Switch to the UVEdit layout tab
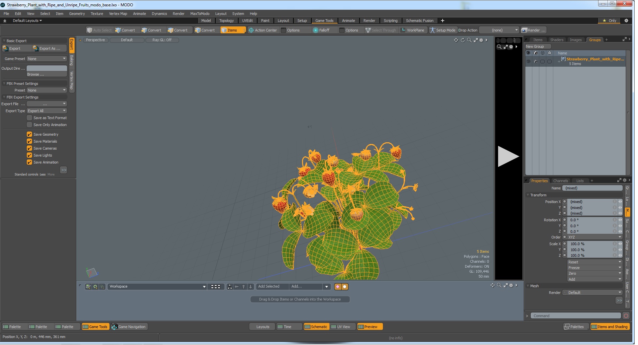This screenshot has height=345, width=638. (247, 21)
